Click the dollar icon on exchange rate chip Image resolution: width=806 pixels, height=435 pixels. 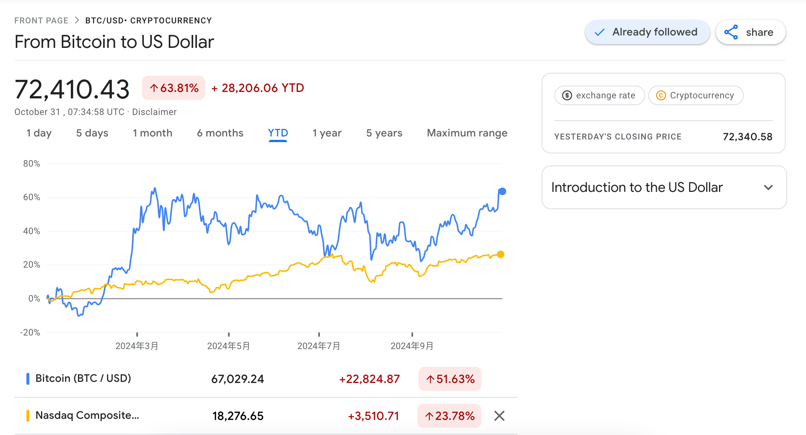(567, 95)
